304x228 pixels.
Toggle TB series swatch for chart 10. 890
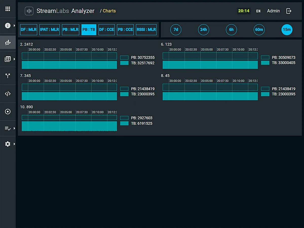pos(124,123)
